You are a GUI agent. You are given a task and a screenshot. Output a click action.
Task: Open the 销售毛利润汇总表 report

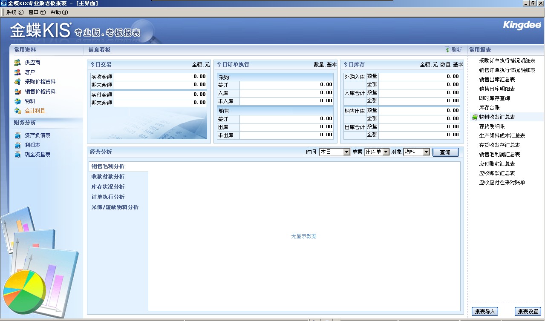pos(499,155)
